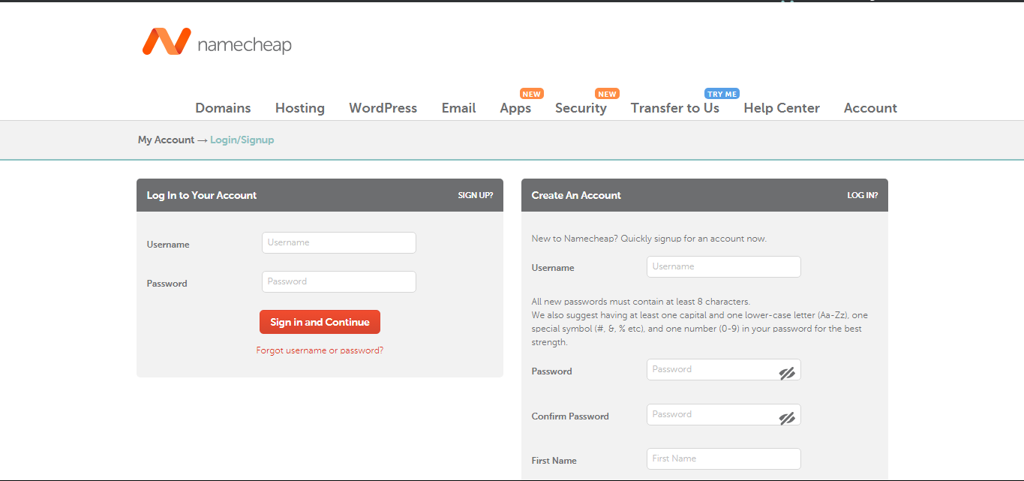This screenshot has height=481, width=1024.
Task: Focus the Confirm Password field
Action: [724, 414]
